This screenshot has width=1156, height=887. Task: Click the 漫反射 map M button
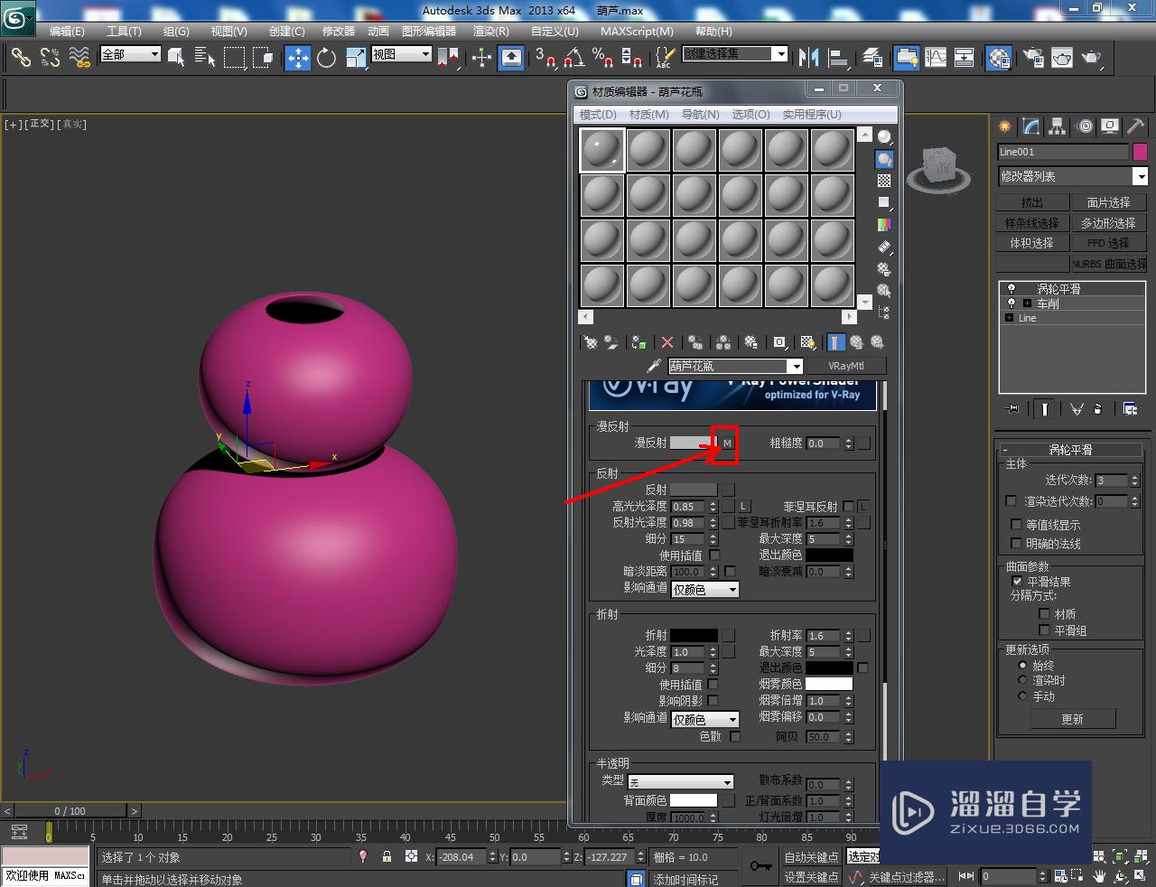[x=727, y=443]
